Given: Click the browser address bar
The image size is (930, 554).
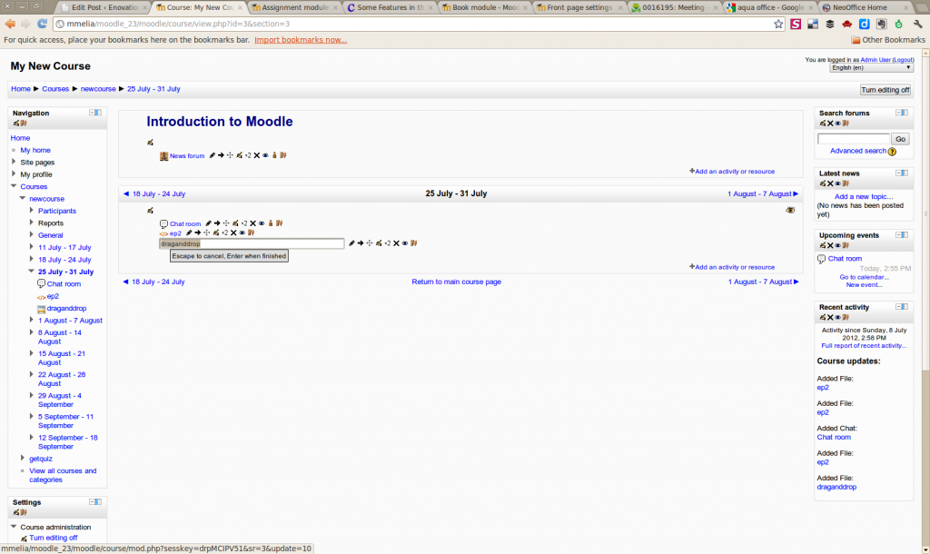Looking at the screenshot, I should pos(415,24).
